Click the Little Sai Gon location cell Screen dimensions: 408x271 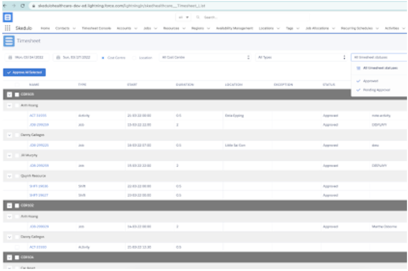click(235, 145)
